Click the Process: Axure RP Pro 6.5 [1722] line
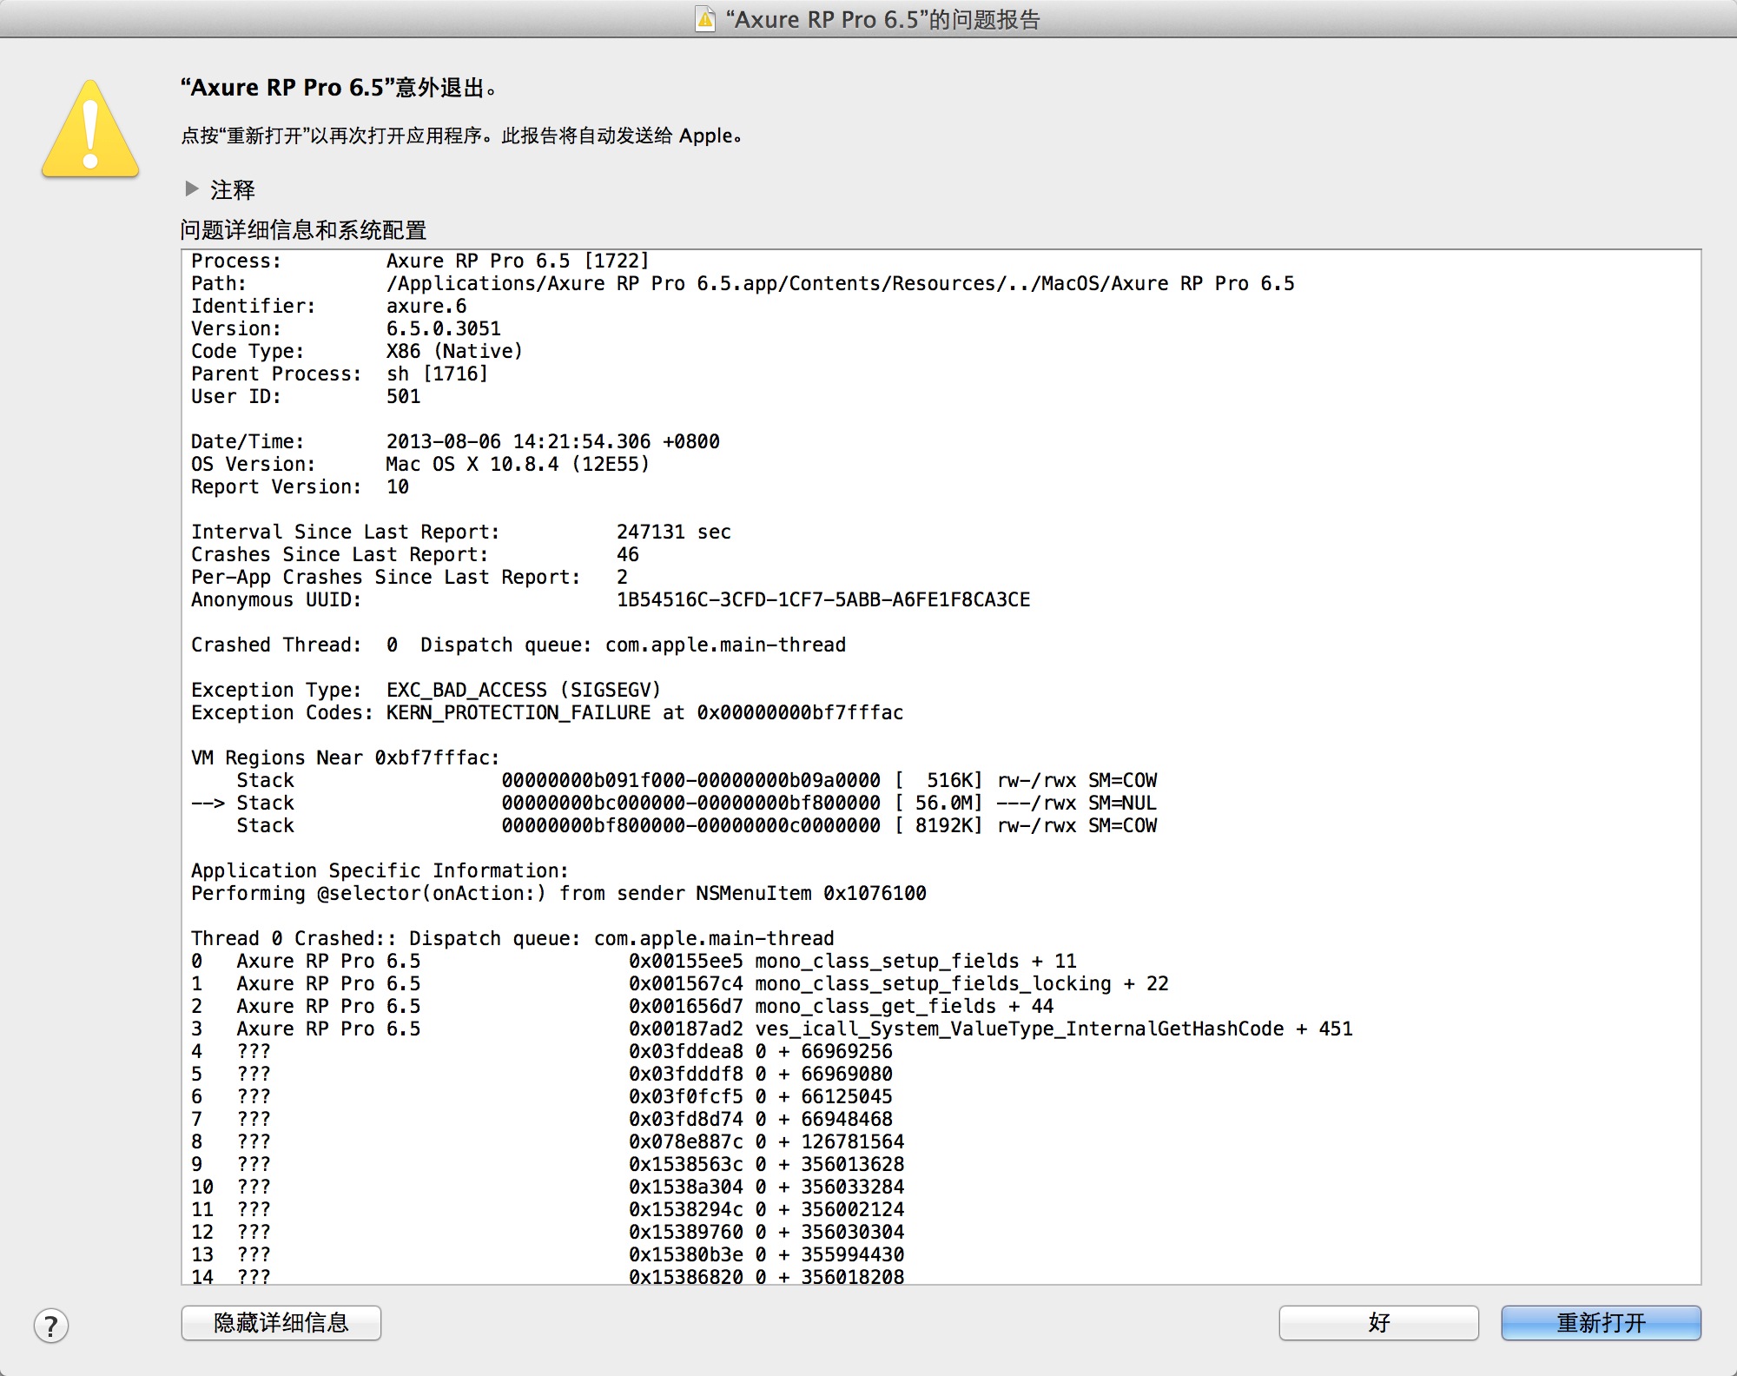The width and height of the screenshot is (1737, 1376). tap(420, 261)
